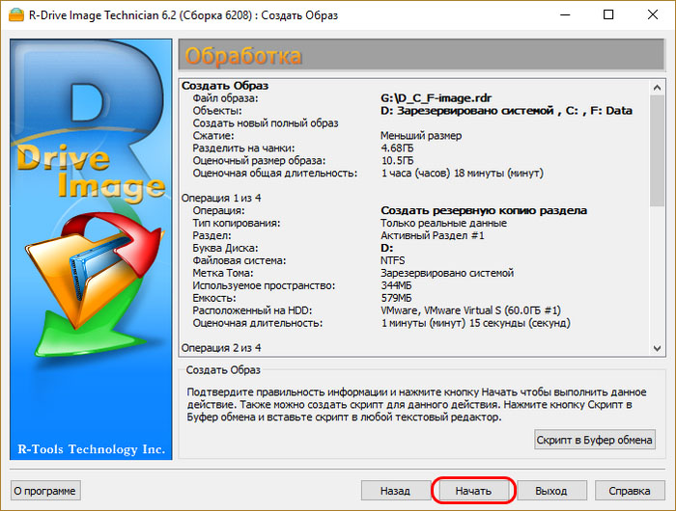Screen dimensions: 676x511
Task: Click the Создать Образ summary heading
Action: point(225,86)
